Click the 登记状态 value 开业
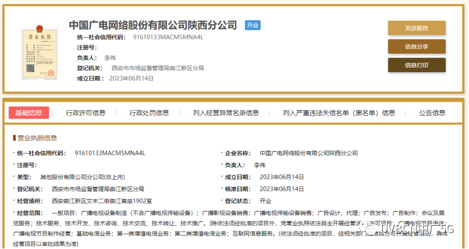469x249 pixels. click(x=265, y=201)
